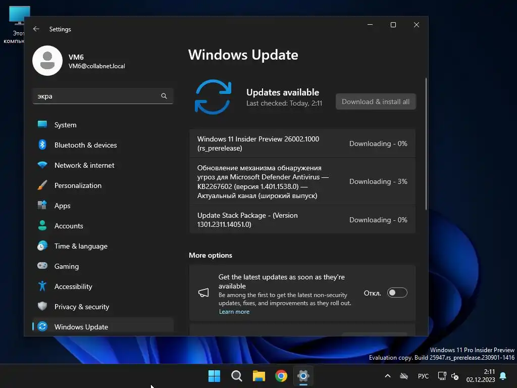This screenshot has width=517, height=388.
Task: Click the Gaming controller icon
Action: click(42, 266)
